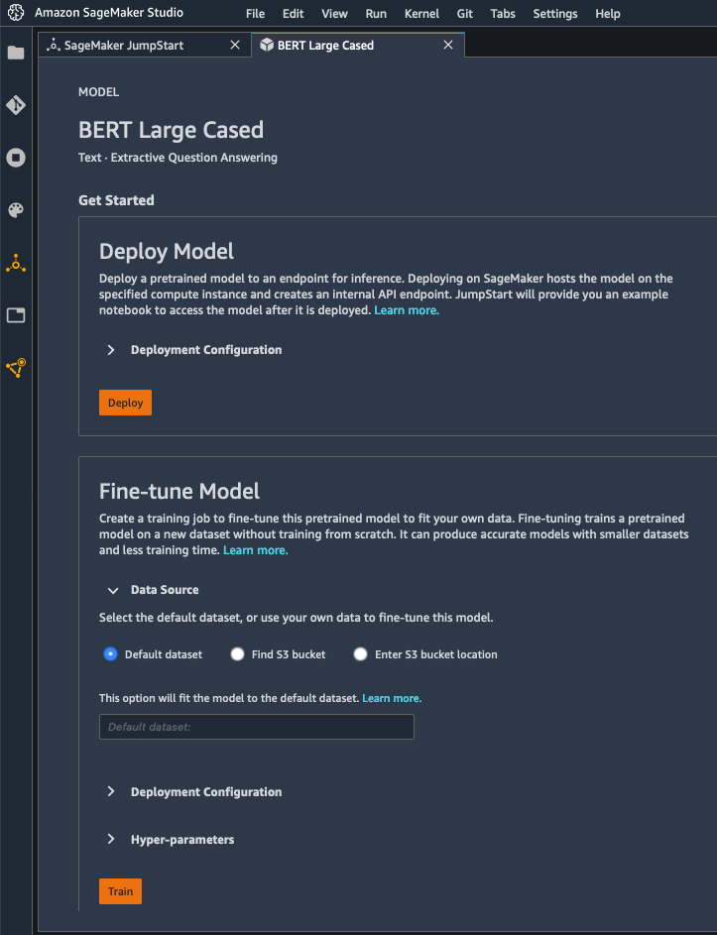Open the Tabs menu
The height and width of the screenshot is (935, 717).
503,13
